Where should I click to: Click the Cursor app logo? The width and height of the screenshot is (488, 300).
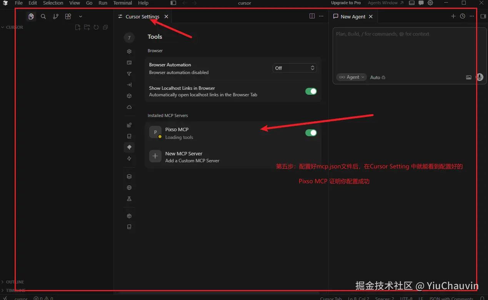[5, 3]
